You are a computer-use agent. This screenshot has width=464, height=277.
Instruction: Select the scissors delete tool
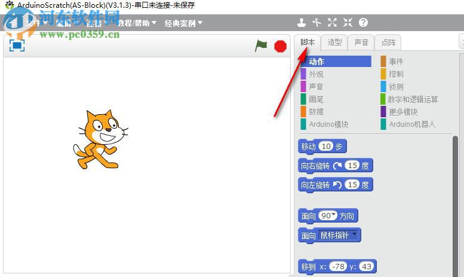click(316, 23)
